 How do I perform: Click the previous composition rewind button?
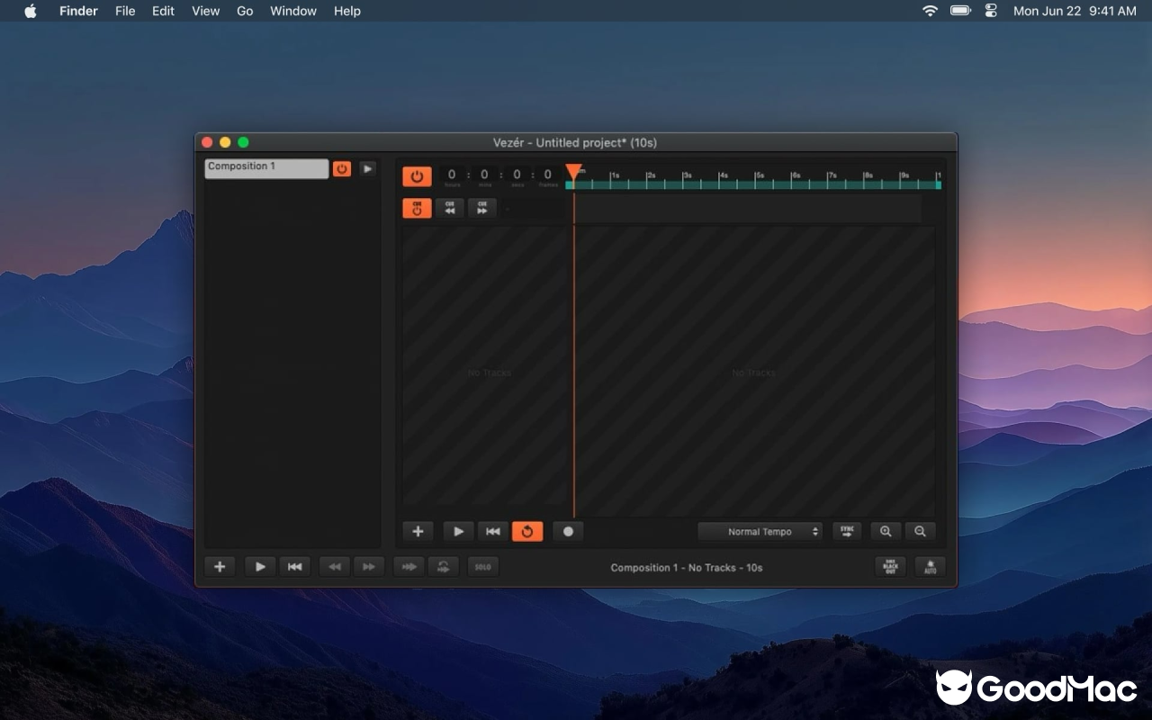click(x=335, y=566)
